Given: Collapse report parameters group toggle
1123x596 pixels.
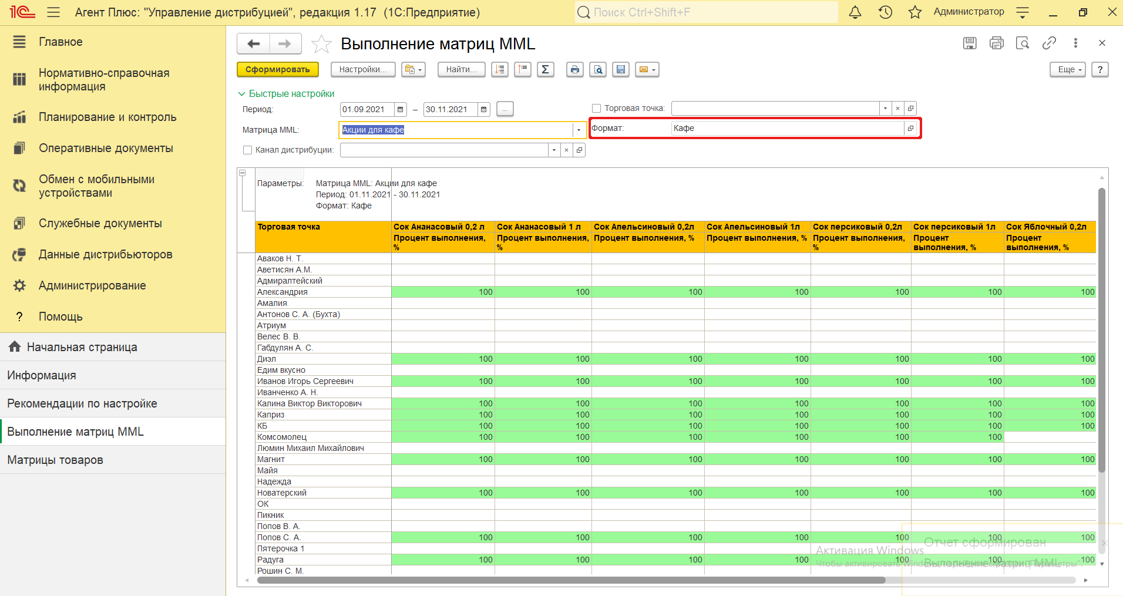Looking at the screenshot, I should click(x=242, y=173).
